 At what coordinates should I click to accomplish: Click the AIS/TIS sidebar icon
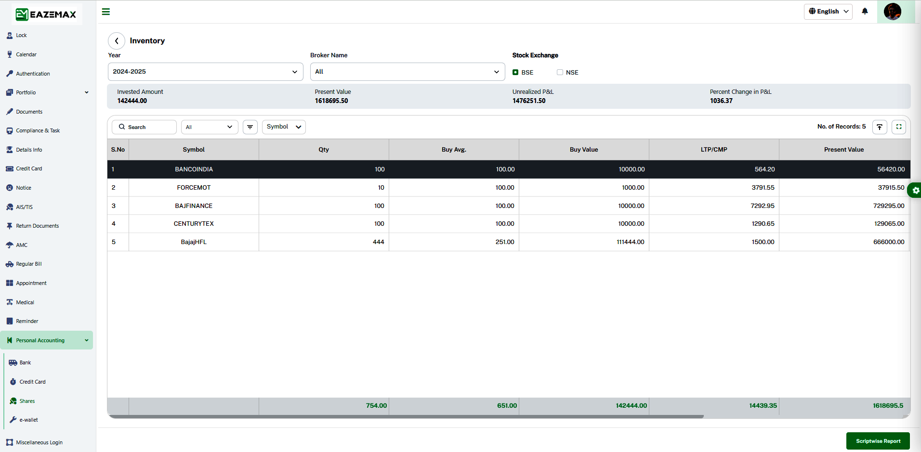pos(10,207)
